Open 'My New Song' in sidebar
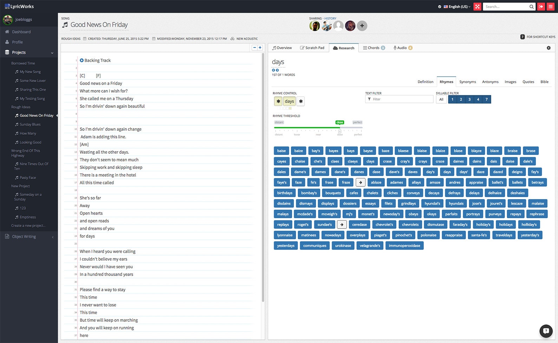This screenshot has height=343, width=558. coord(30,72)
